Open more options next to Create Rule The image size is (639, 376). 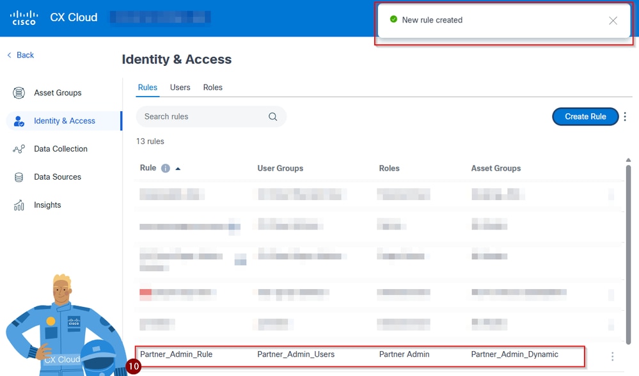click(625, 116)
